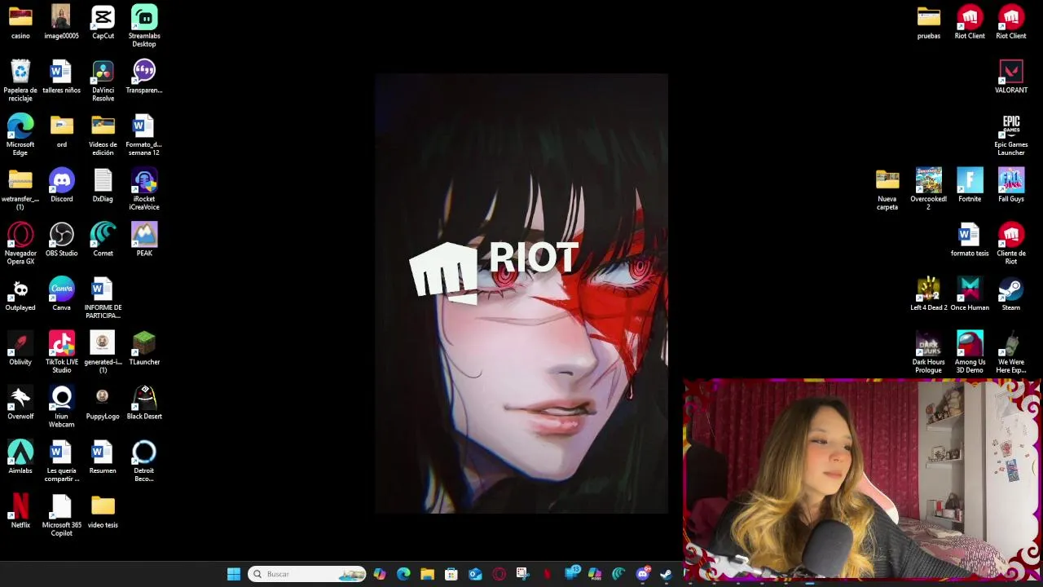Open We Were Here Expeditions shortcut
1043x587 pixels.
coord(1011,351)
